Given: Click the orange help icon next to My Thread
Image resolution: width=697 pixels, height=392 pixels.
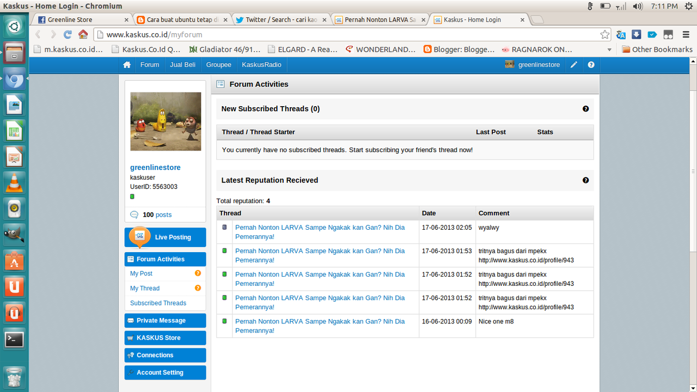Looking at the screenshot, I should [x=198, y=288].
